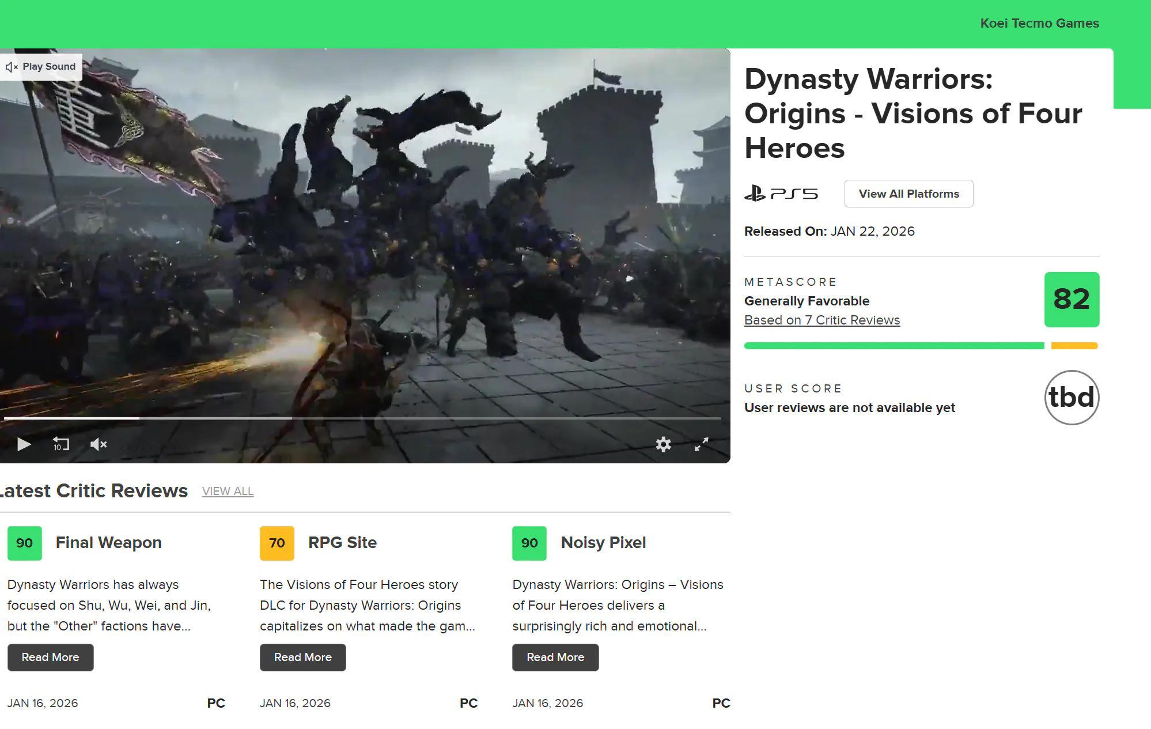Open video settings gear

[663, 444]
